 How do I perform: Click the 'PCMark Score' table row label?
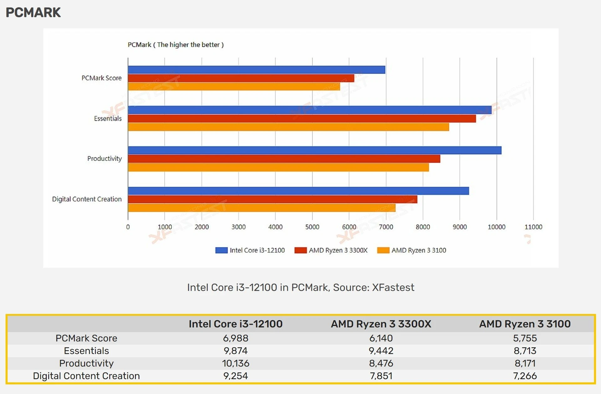click(86, 338)
